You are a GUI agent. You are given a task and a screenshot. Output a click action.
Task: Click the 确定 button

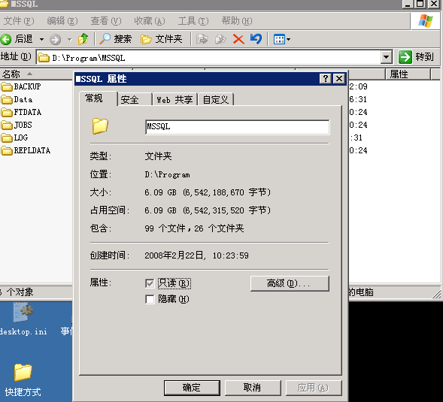(x=192, y=388)
